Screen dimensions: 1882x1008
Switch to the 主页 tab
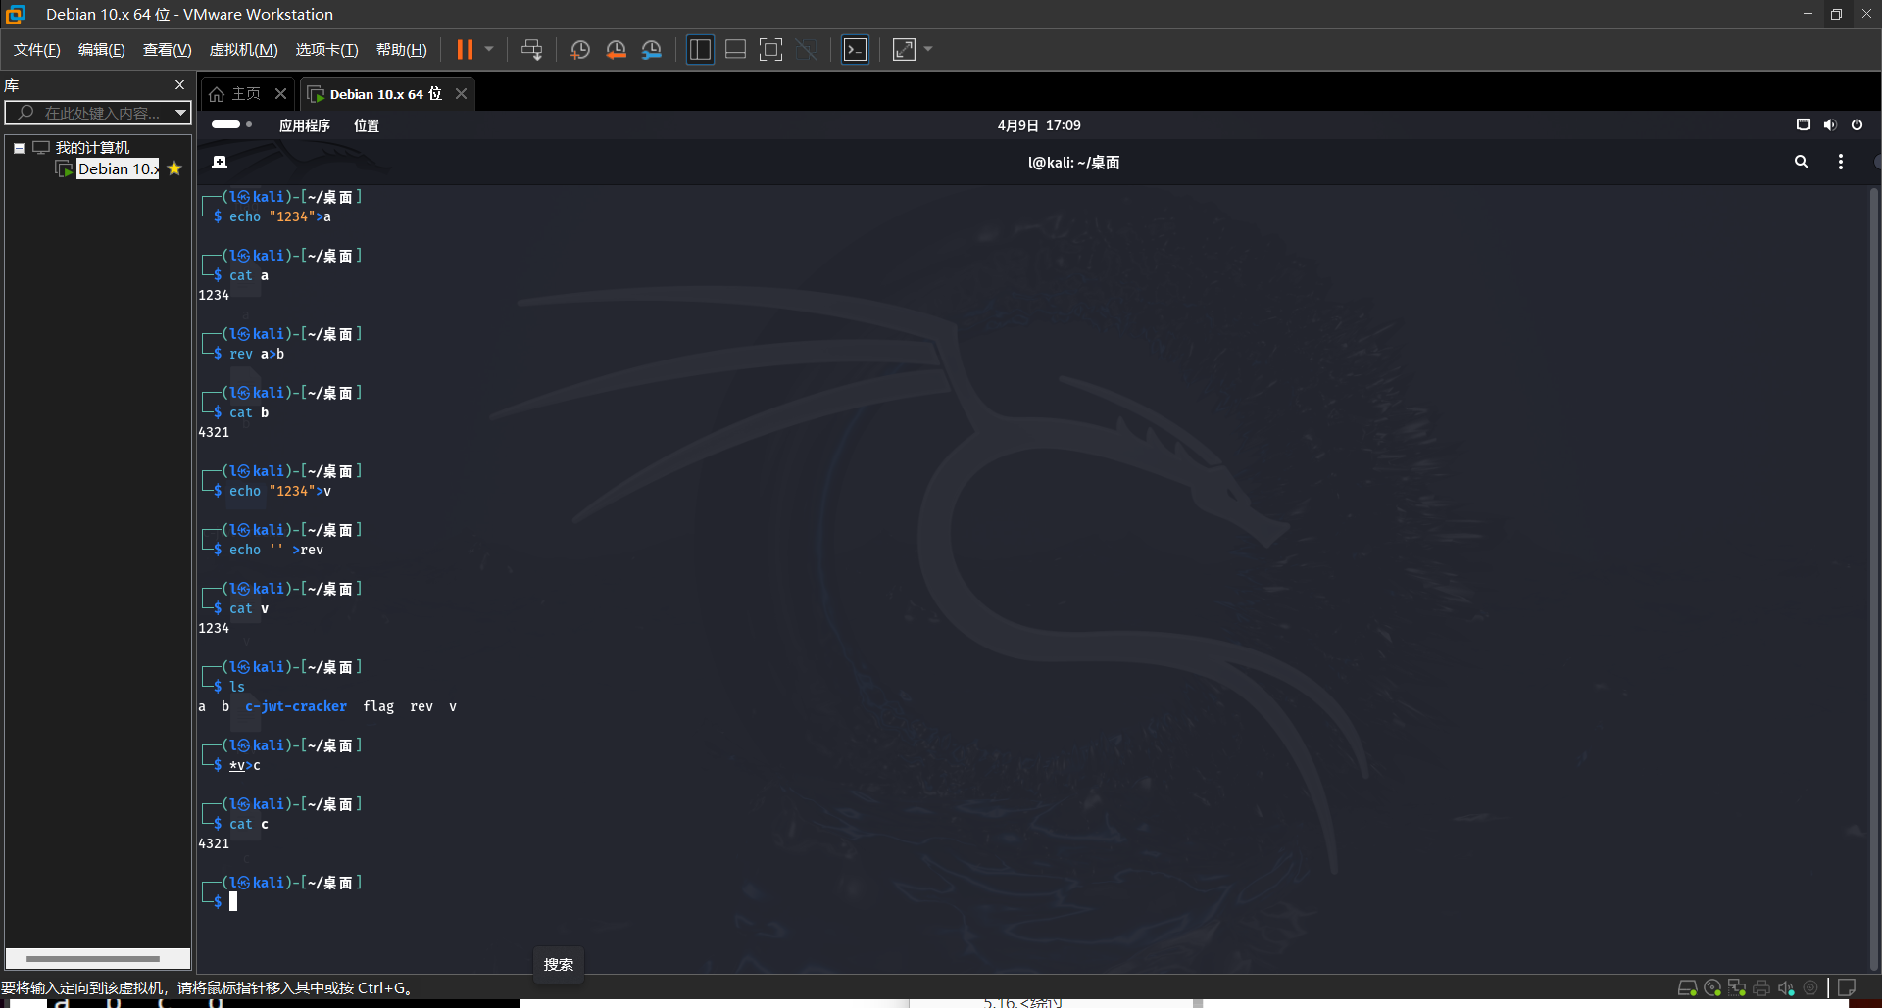click(x=236, y=94)
